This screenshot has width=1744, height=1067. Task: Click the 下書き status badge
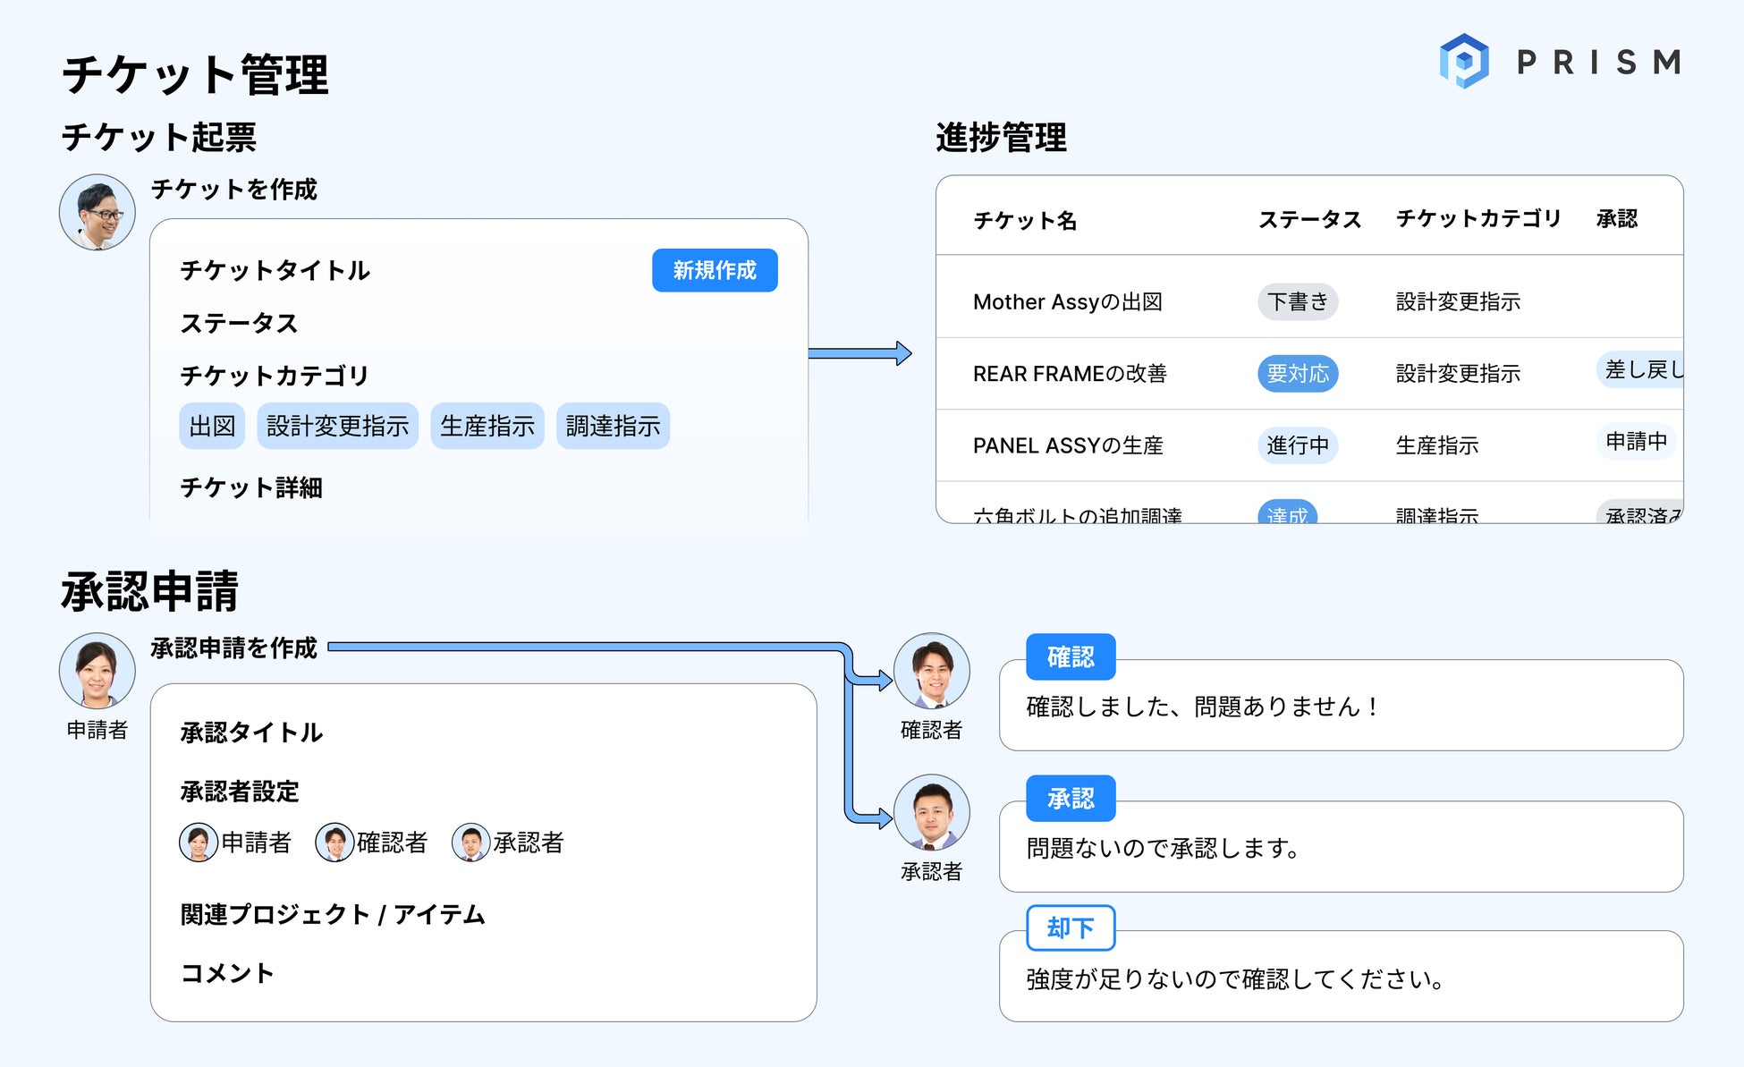click(x=1298, y=301)
